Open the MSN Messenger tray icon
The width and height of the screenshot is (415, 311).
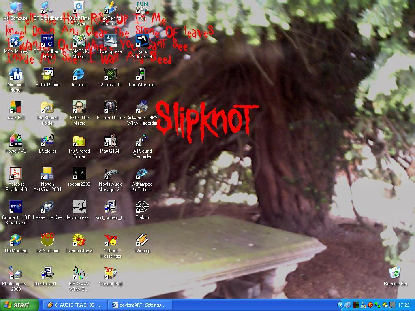363,305
